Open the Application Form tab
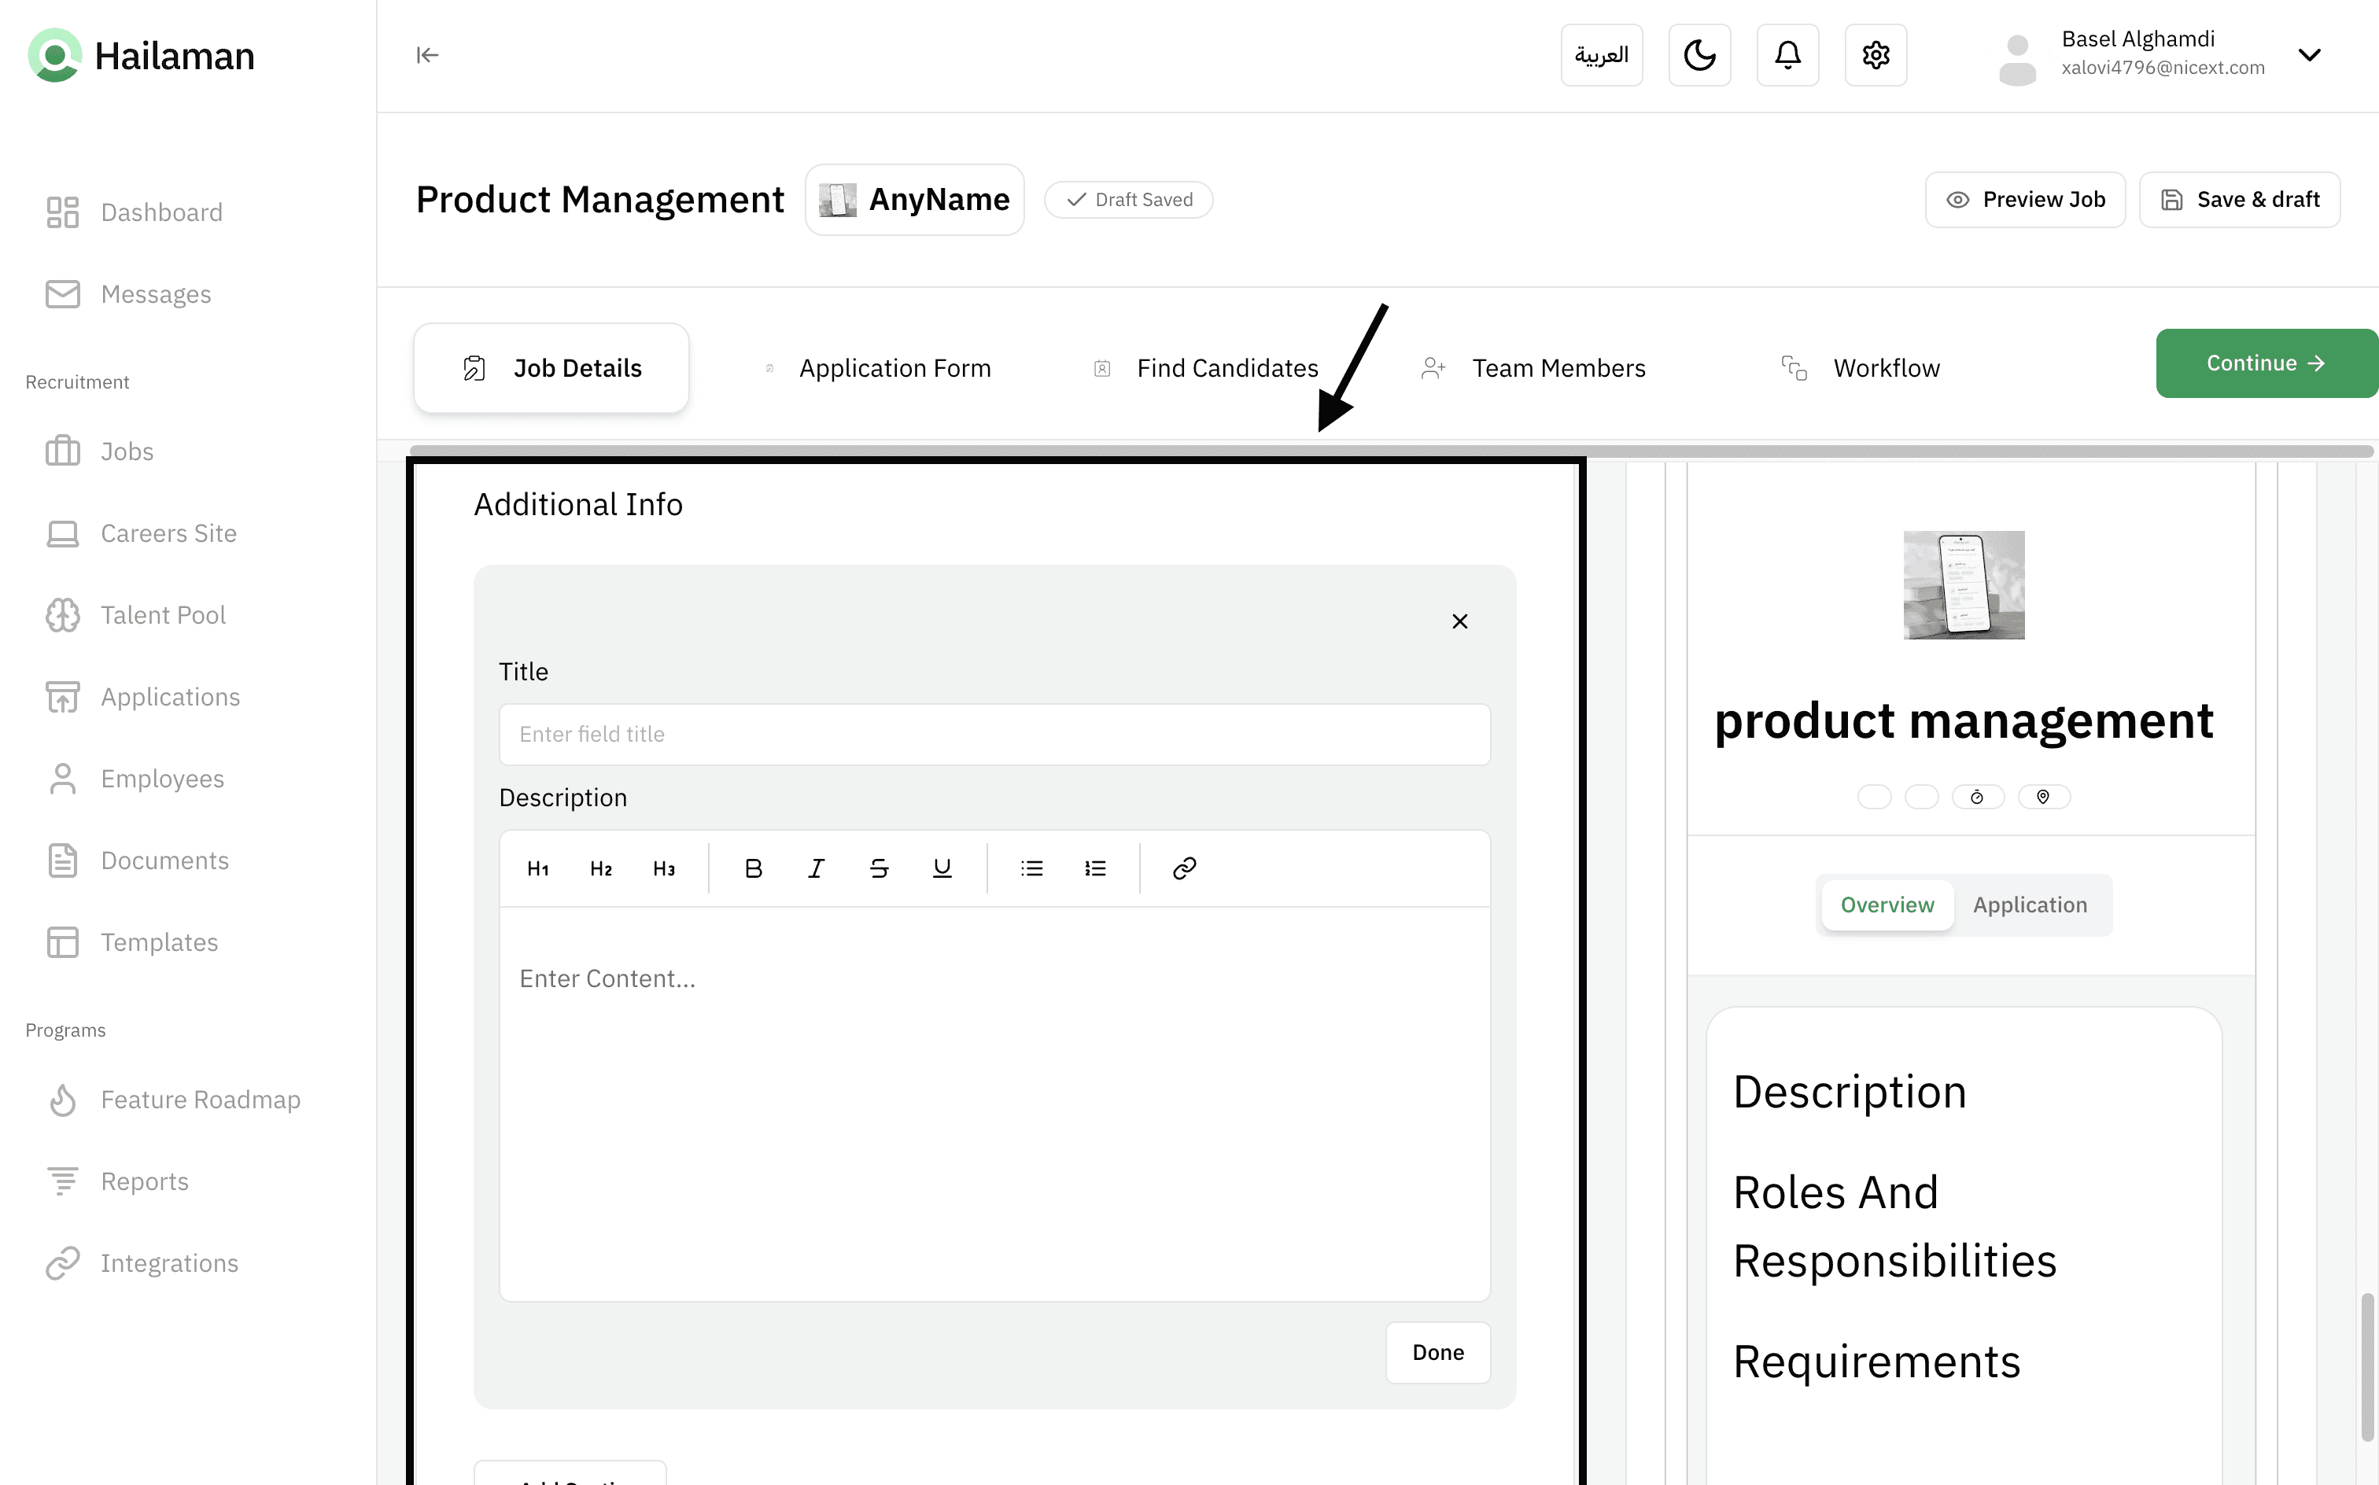Image resolution: width=2379 pixels, height=1485 pixels. click(x=894, y=368)
